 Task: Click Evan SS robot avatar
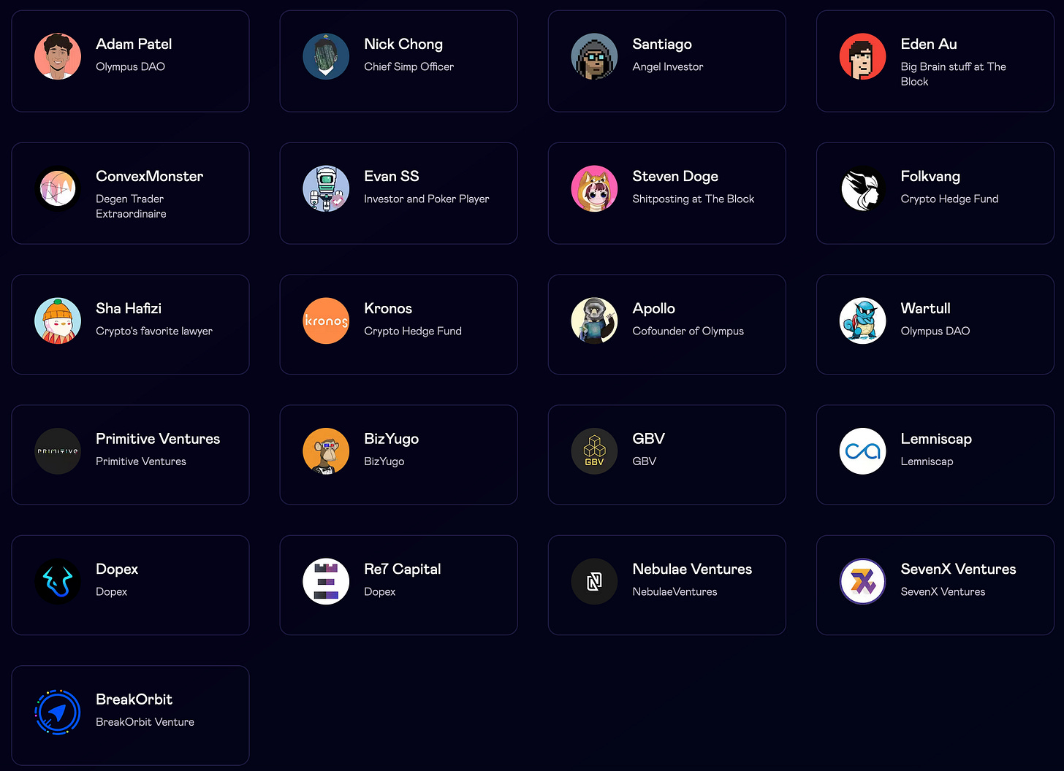coord(326,188)
